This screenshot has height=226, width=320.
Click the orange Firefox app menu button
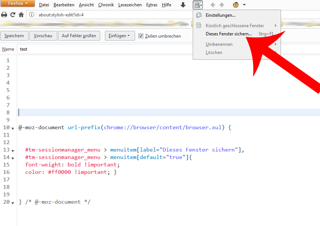(x=19, y=4)
